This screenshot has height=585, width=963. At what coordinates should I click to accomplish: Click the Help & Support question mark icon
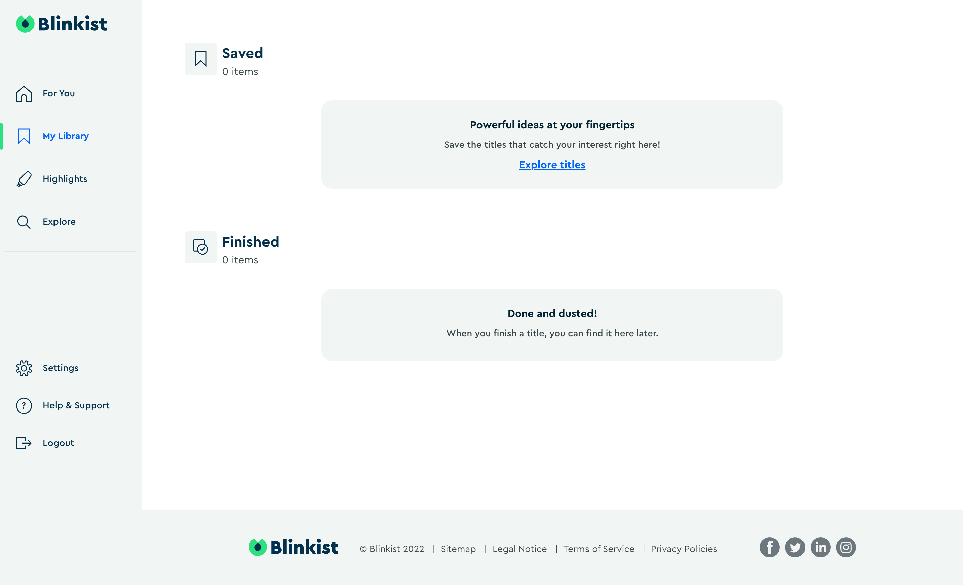(24, 405)
